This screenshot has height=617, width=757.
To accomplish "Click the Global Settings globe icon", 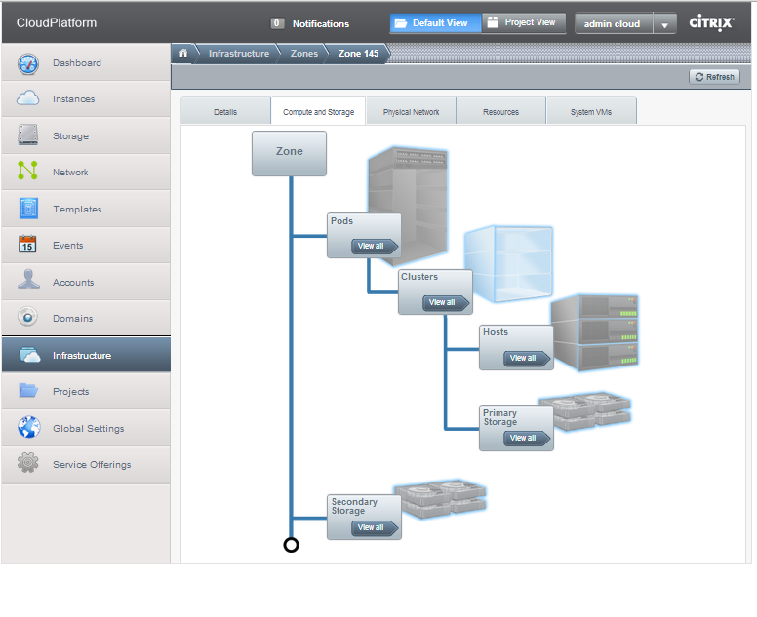I will pyautogui.click(x=28, y=429).
